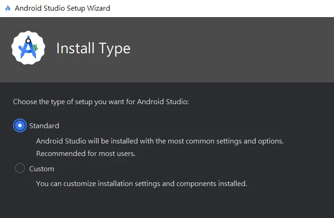
Task: Click the word "Wizard" in the window title
Action: pos(98,8)
